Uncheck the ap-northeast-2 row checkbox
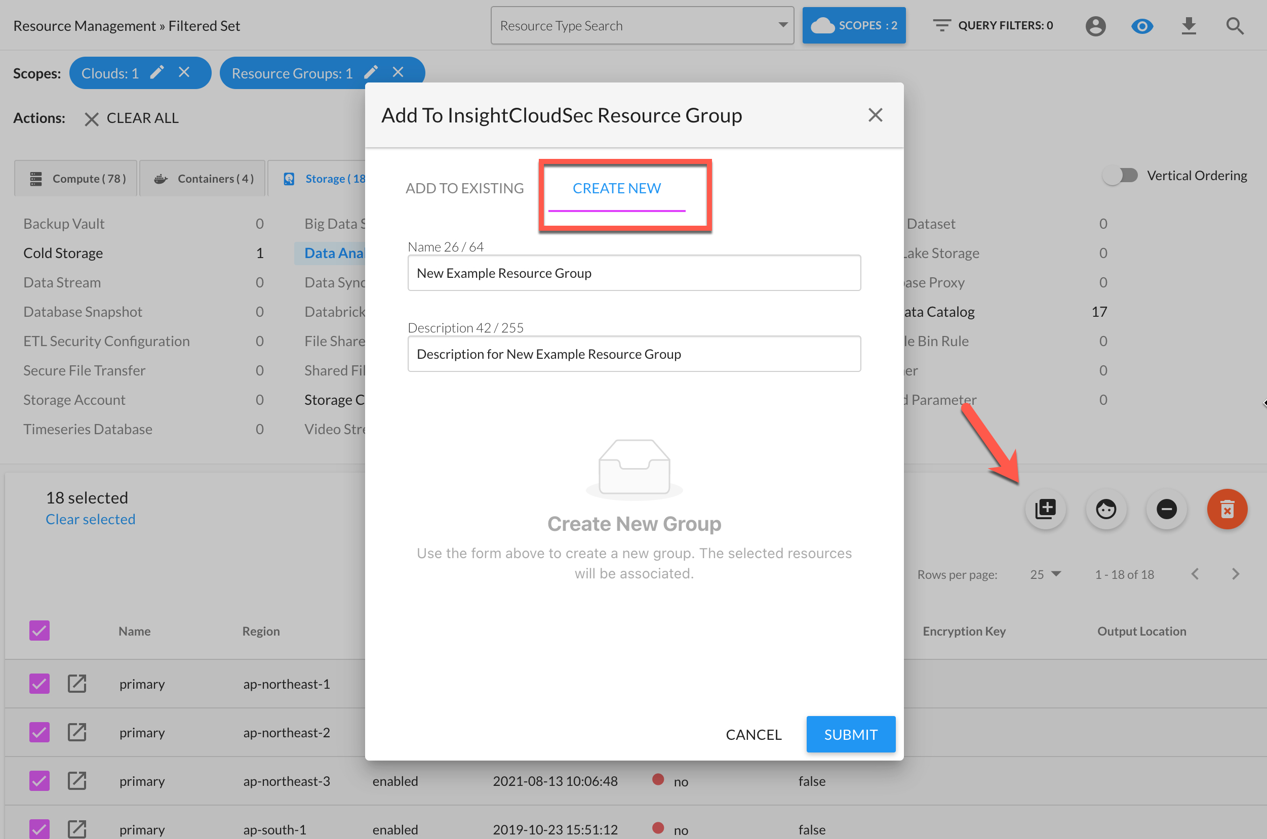The height and width of the screenshot is (839, 1267). [39, 732]
